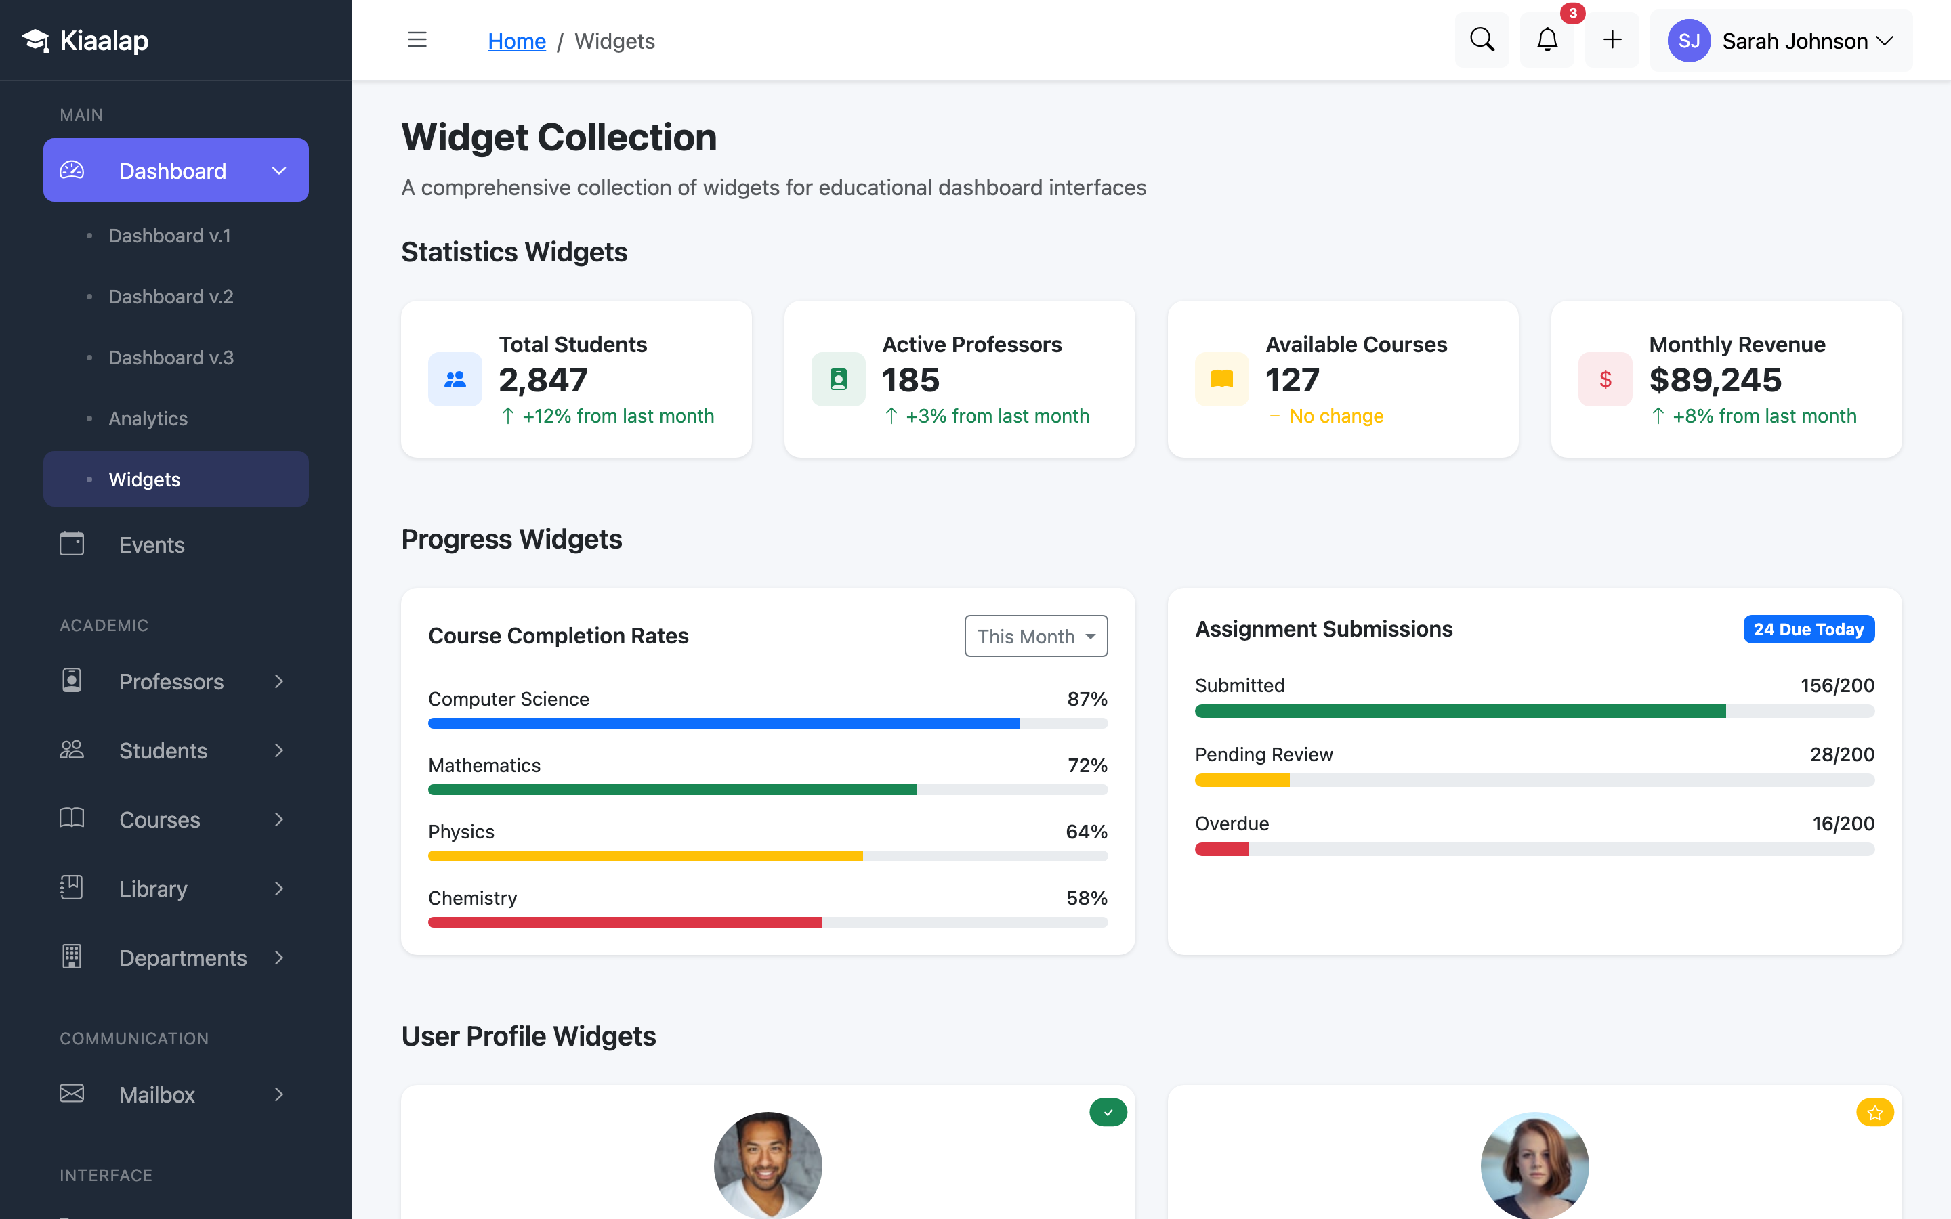Click the female profile photo thumbnail
1951x1219 pixels.
pyautogui.click(x=1534, y=1165)
